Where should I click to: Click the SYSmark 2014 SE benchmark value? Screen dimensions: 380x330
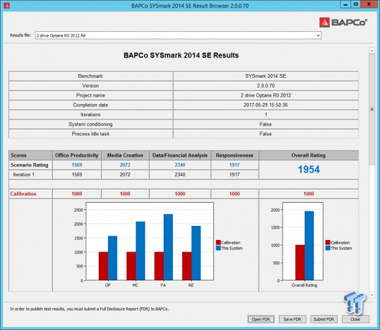[x=265, y=76]
